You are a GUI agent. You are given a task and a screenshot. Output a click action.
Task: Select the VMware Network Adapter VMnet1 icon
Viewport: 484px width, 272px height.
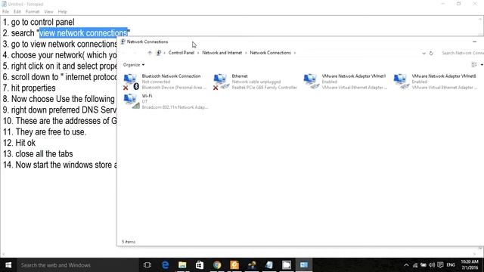pyautogui.click(x=311, y=82)
